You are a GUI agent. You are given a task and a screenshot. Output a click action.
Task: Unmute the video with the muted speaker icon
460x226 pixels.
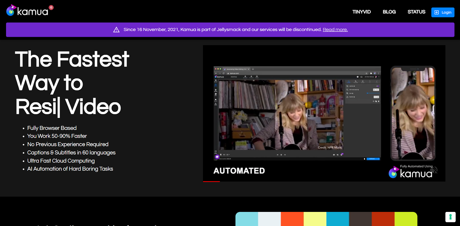(434, 170)
